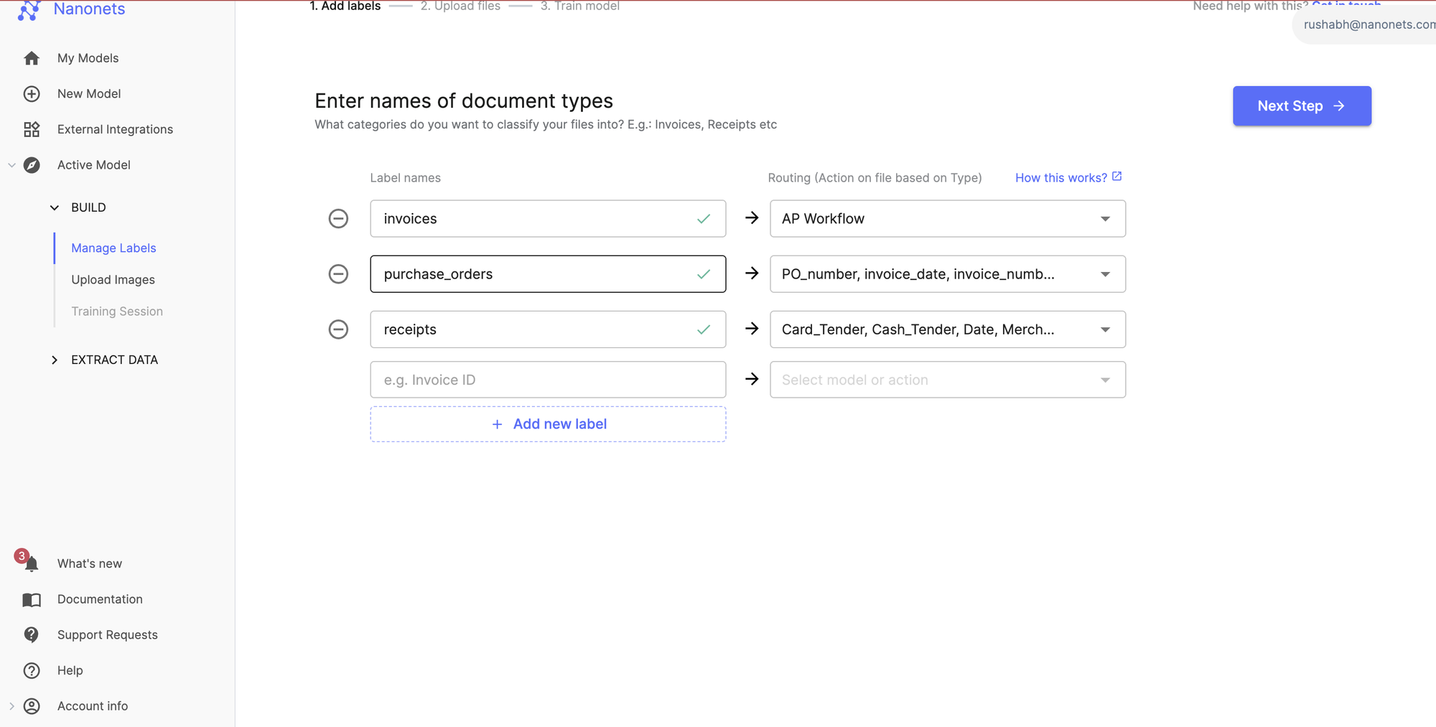Screen dimensions: 1436x727
Task: Click the Help question mark icon
Action: [x=32, y=670]
